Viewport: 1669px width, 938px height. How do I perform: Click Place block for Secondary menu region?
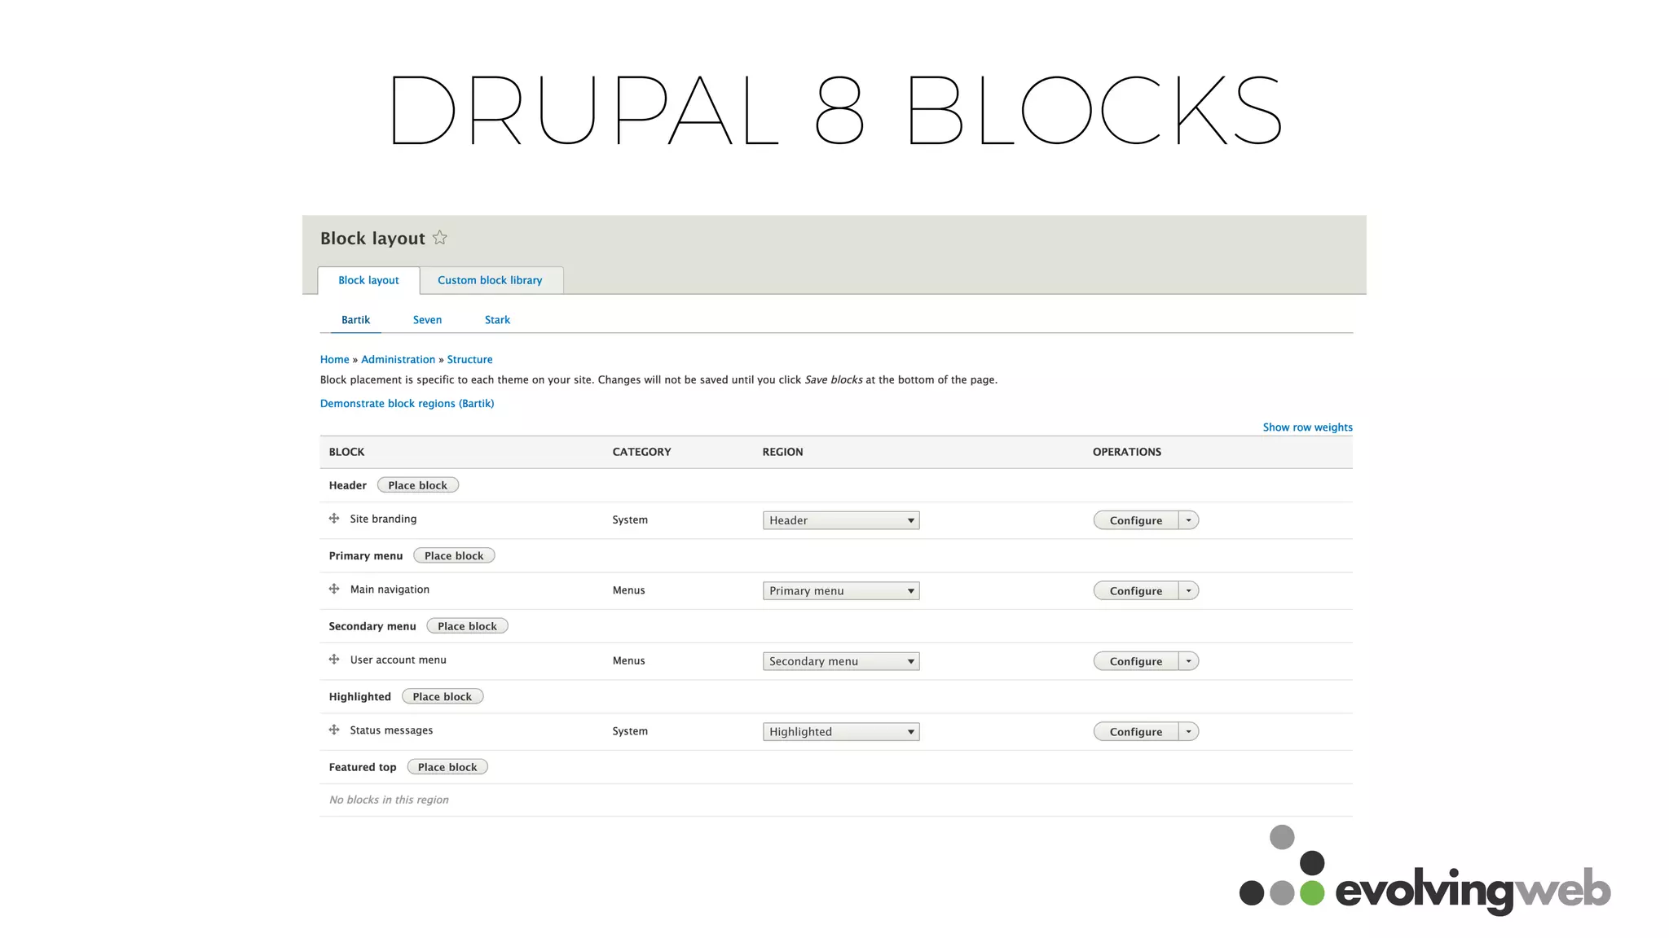[x=467, y=626]
